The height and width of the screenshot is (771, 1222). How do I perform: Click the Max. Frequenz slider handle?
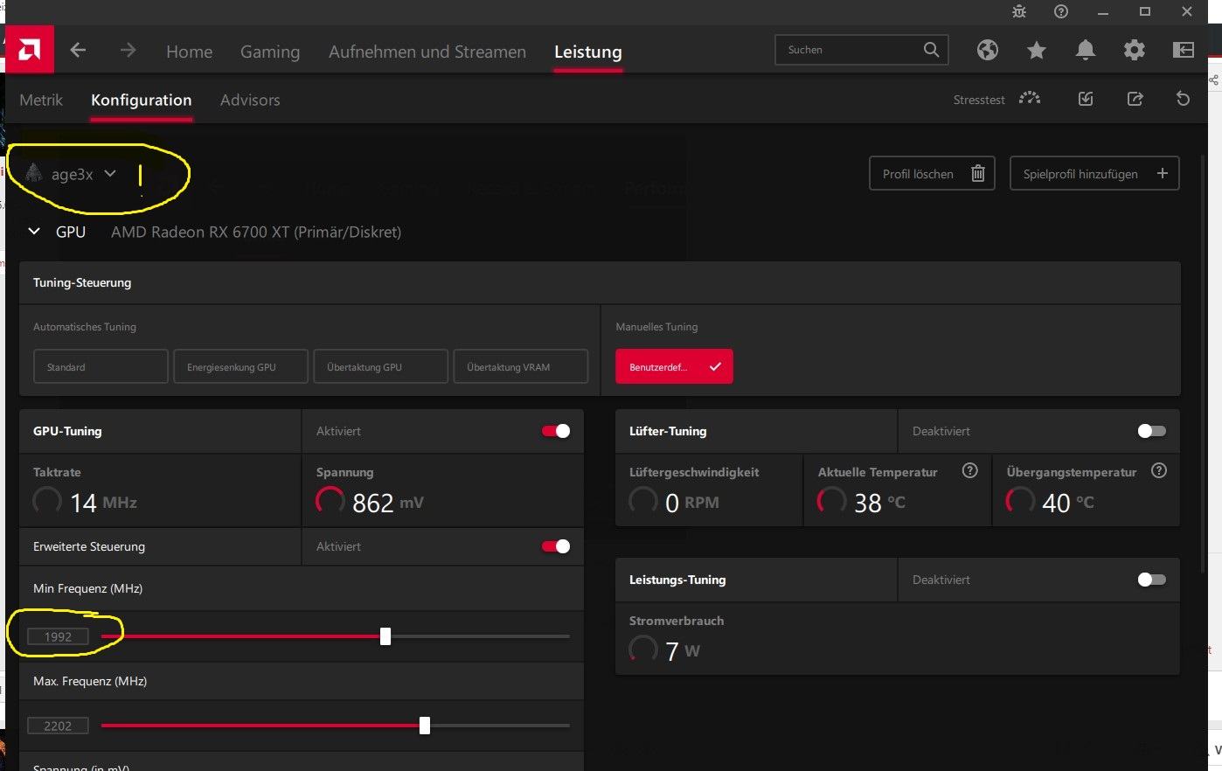click(x=425, y=726)
